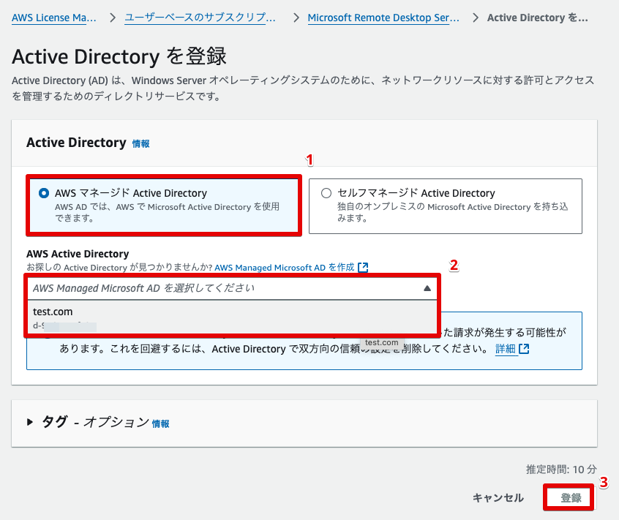The image size is (619, 520).
Task: Click external link icon next to 詳細
Action: coord(524,349)
